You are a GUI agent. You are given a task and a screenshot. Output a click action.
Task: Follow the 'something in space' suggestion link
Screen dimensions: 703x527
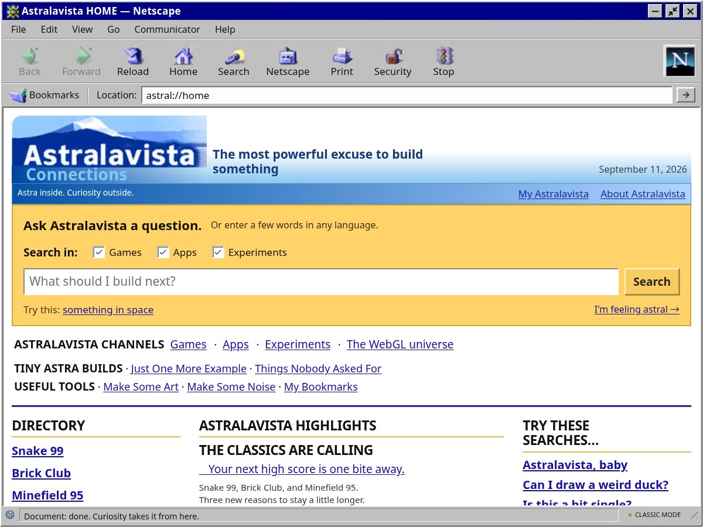click(108, 310)
